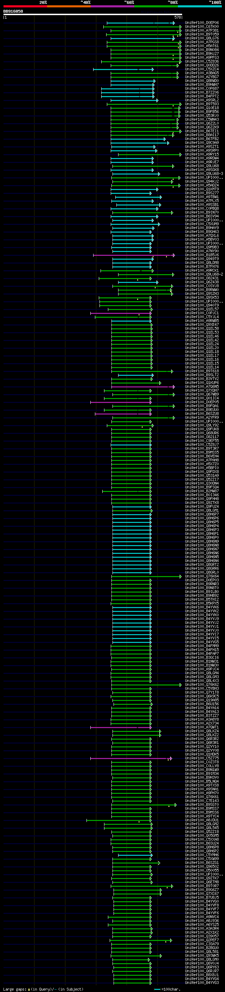This screenshot has width=225, height=992.
Task: Select label UniRef100_Q67WB9
Action: [x=201, y=394]
